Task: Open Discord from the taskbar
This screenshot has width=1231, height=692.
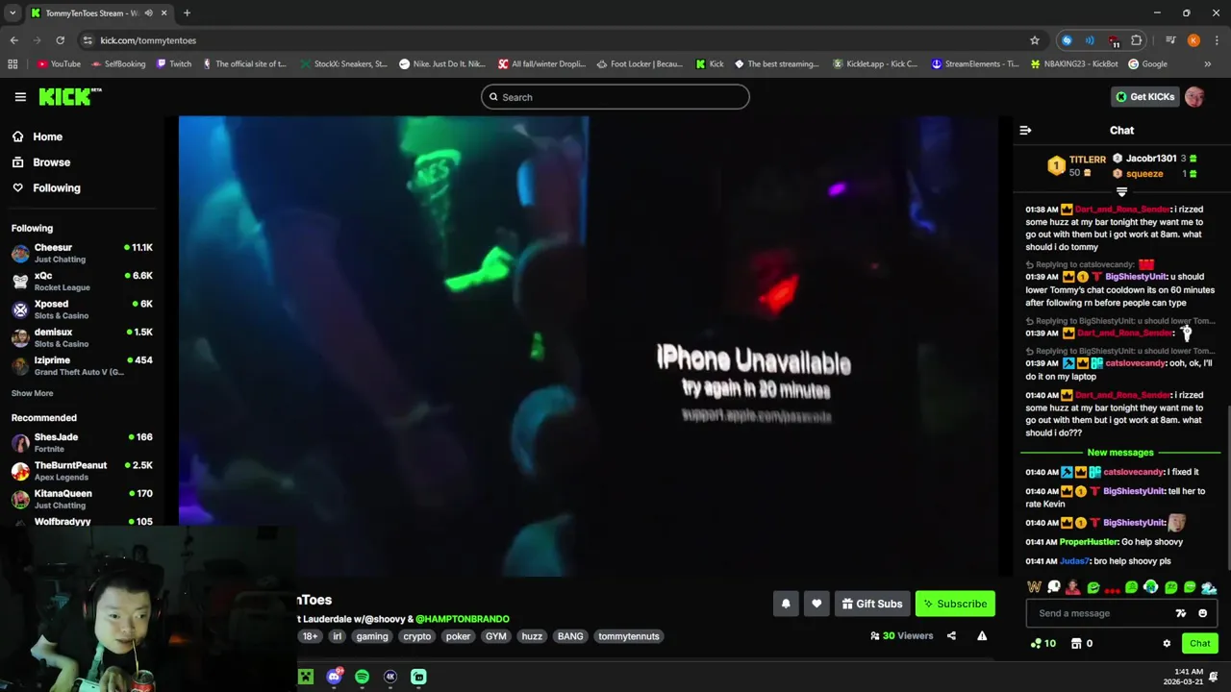Action: click(334, 677)
